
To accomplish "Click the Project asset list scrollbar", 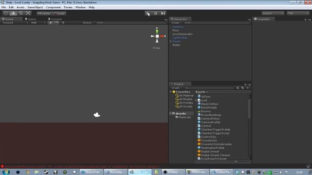I will pyautogui.click(x=250, y=109).
